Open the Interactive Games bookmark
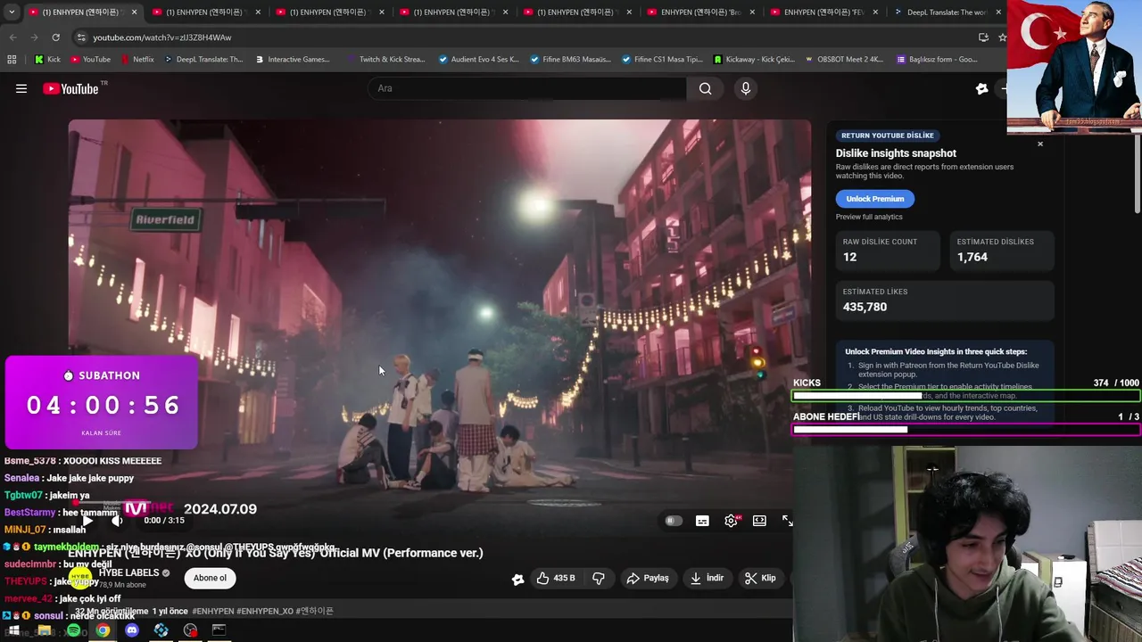Image resolution: width=1142 pixels, height=642 pixels. [x=292, y=60]
